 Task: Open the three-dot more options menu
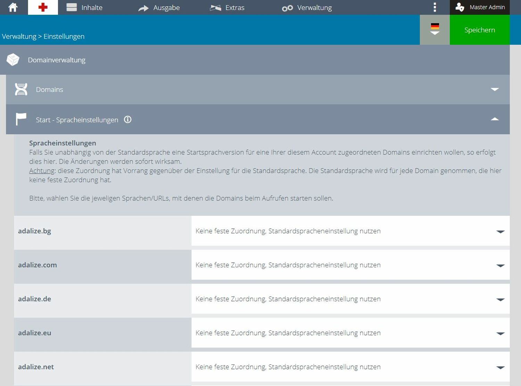(x=435, y=7)
